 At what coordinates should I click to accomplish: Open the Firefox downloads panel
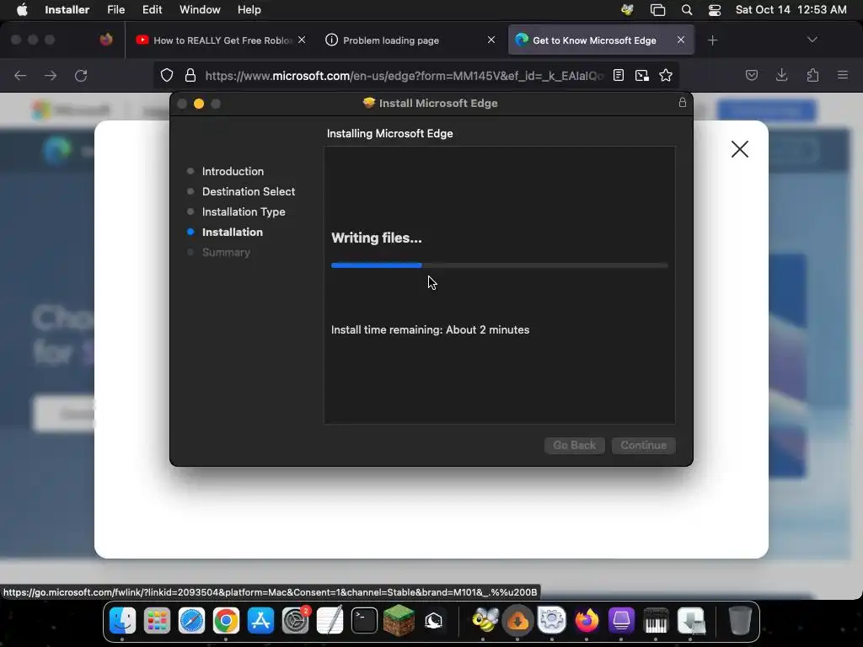(x=781, y=75)
